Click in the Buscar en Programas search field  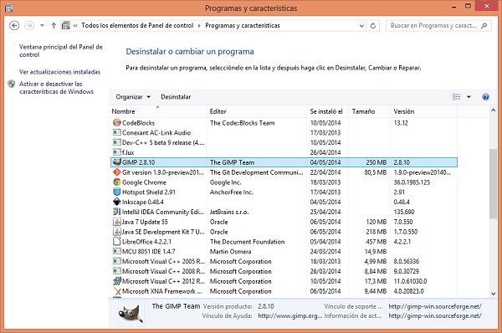click(x=433, y=26)
